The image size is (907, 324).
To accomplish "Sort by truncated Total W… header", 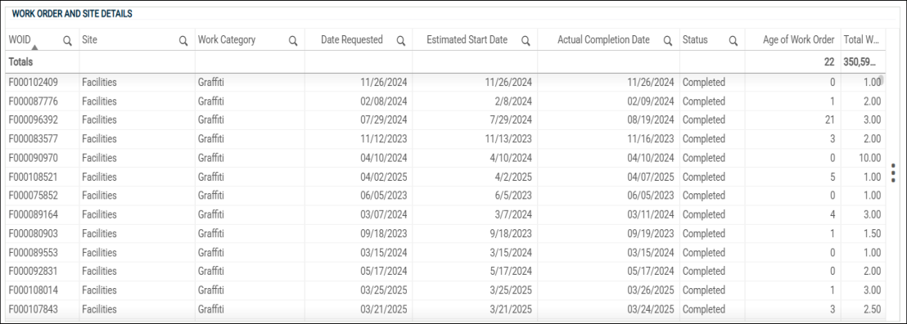I will pos(861,40).
